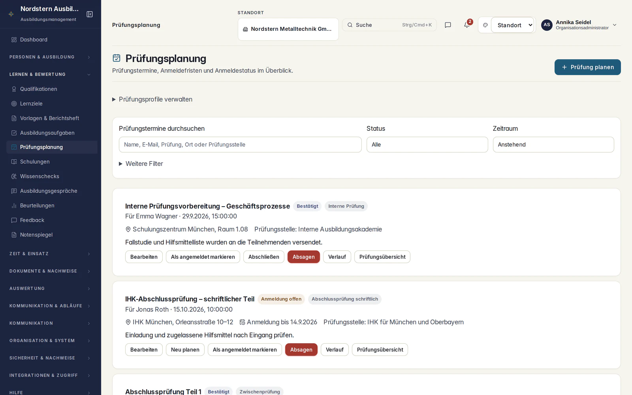Click location pin icon at IHK München

tap(128, 322)
